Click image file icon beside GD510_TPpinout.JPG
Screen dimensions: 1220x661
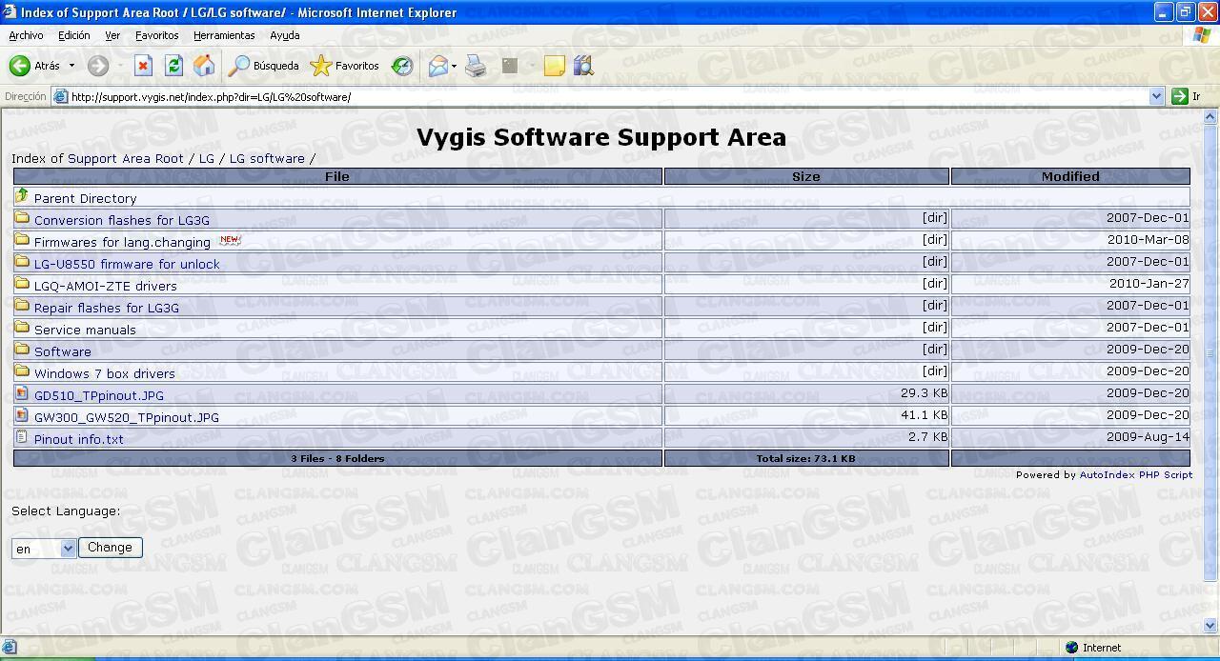22,393
